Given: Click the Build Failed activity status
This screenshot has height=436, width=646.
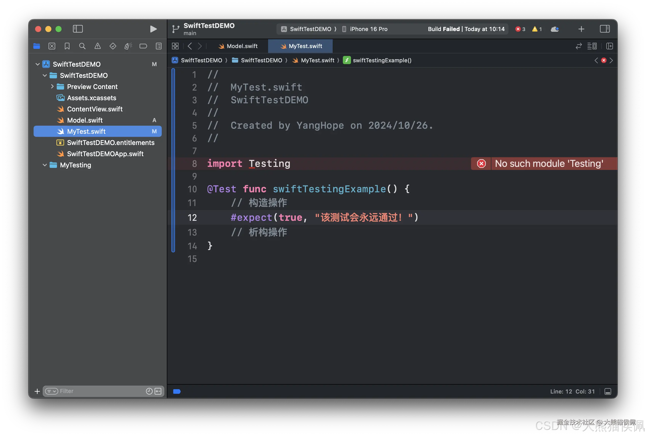Looking at the screenshot, I should (x=466, y=29).
